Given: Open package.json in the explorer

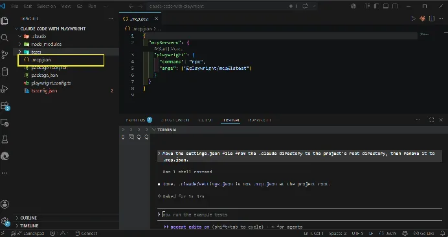Looking at the screenshot, I should [x=45, y=75].
